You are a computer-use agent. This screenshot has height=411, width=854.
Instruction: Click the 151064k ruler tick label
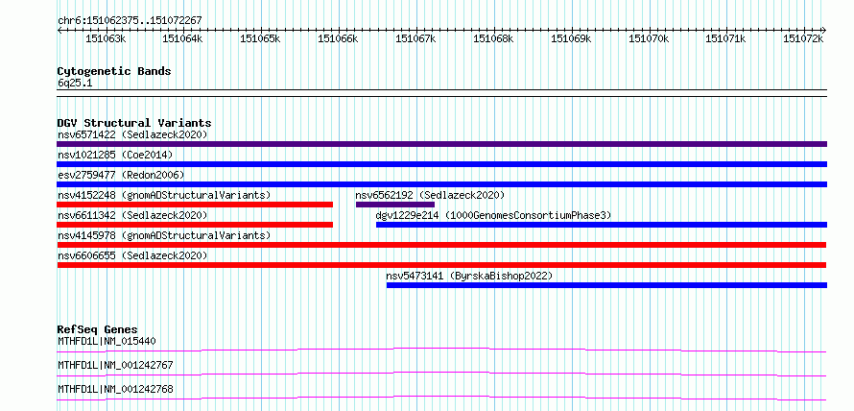pos(183,38)
